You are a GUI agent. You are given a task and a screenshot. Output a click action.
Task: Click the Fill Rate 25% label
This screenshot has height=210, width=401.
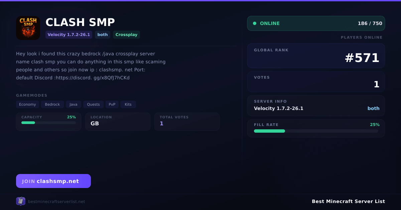coord(375,125)
